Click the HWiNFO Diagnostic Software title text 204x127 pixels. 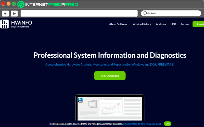pyautogui.click(x=22, y=24)
